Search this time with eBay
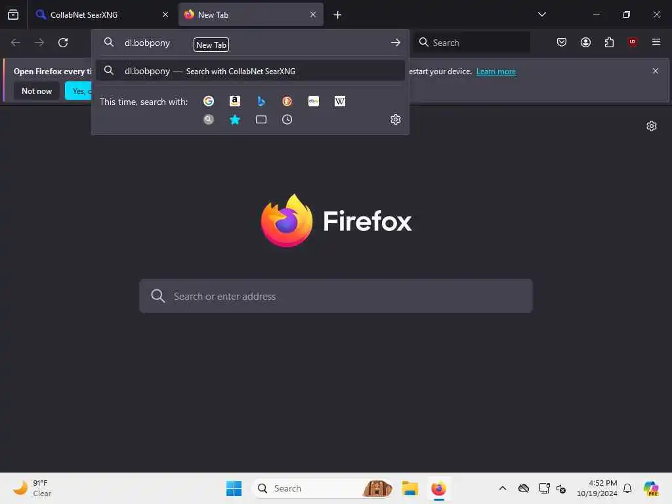This screenshot has height=504, width=672. point(314,101)
